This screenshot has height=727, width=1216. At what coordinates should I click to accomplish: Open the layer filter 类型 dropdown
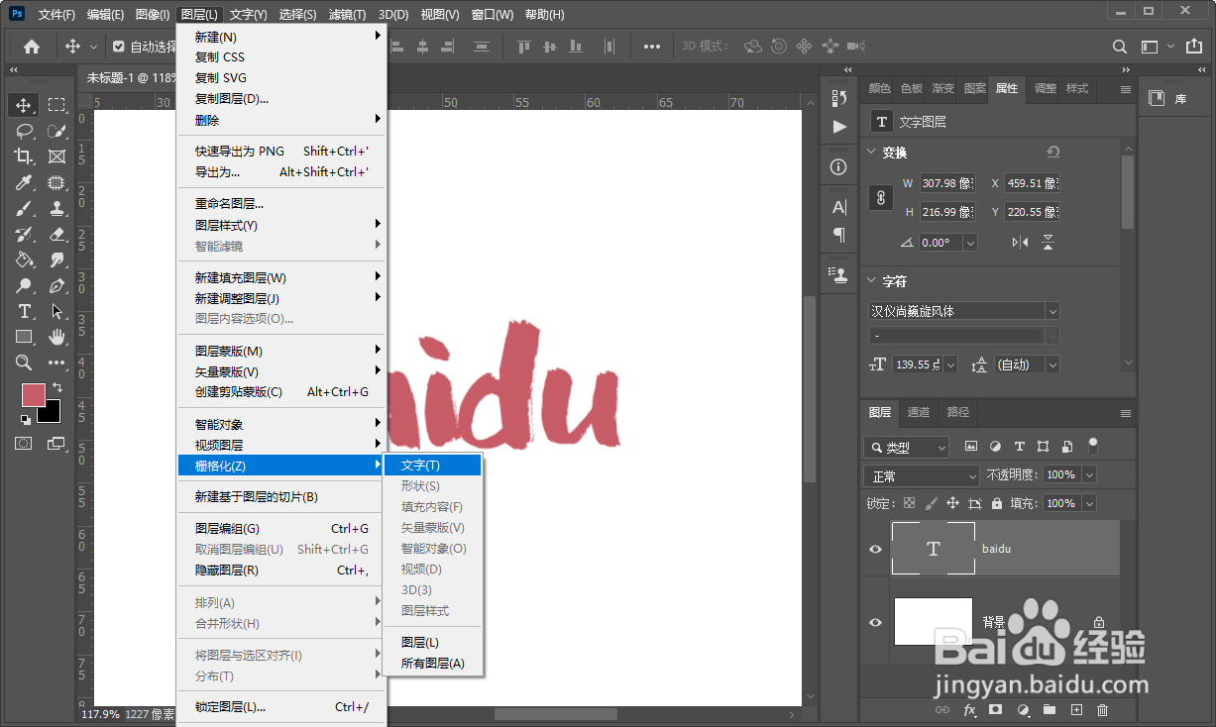(x=907, y=447)
